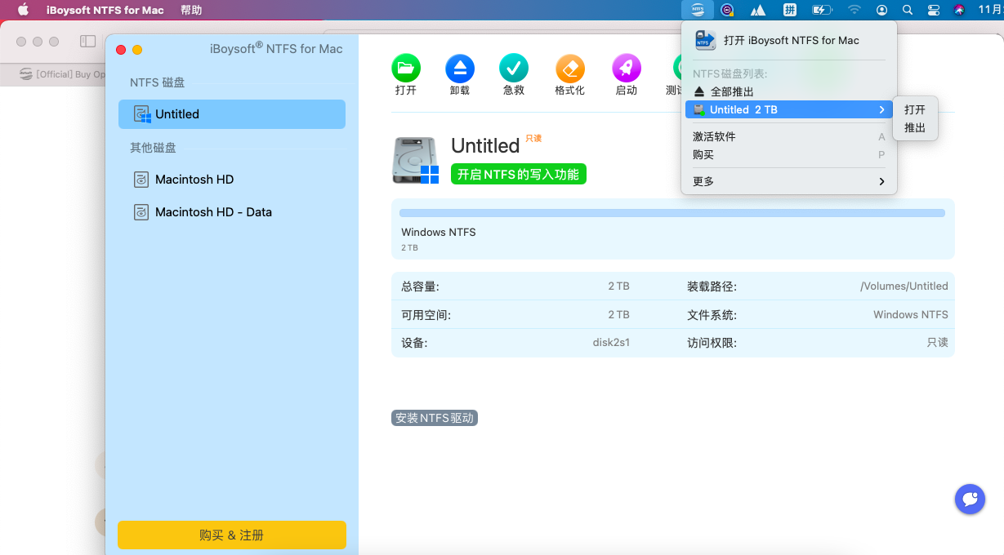Open the iBoysoft NTFS for Mac app menu
The height and width of the screenshot is (555, 1004).
point(105,10)
